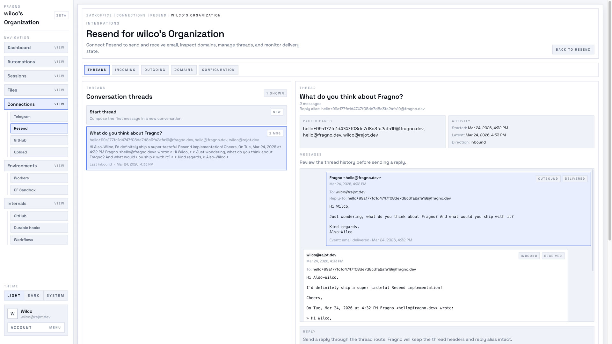612x344 pixels.
Task: Expand the Environments navigation section
Action: click(36, 166)
